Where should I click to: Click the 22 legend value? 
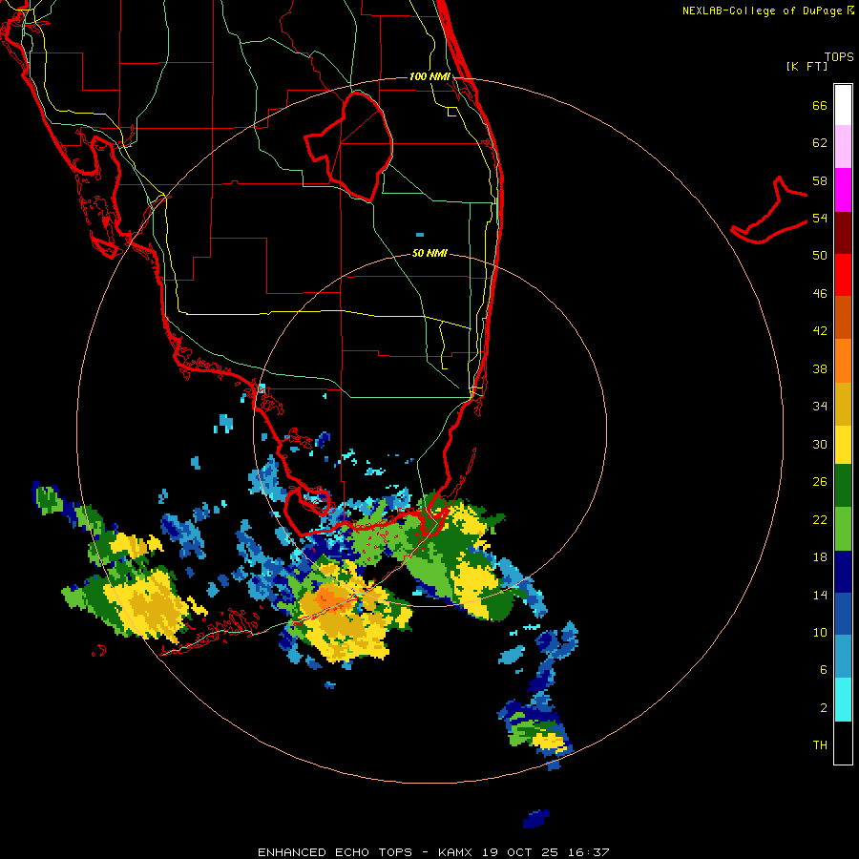(x=820, y=519)
